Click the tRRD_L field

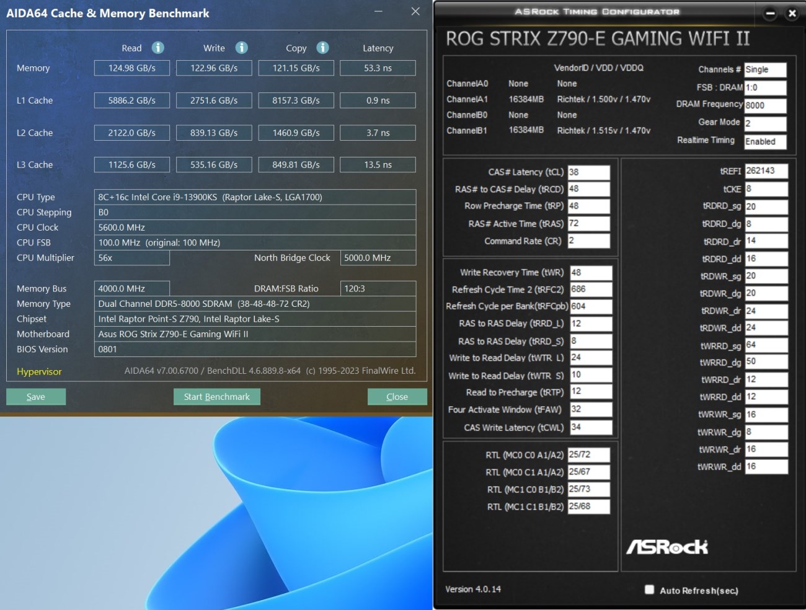pyautogui.click(x=591, y=324)
